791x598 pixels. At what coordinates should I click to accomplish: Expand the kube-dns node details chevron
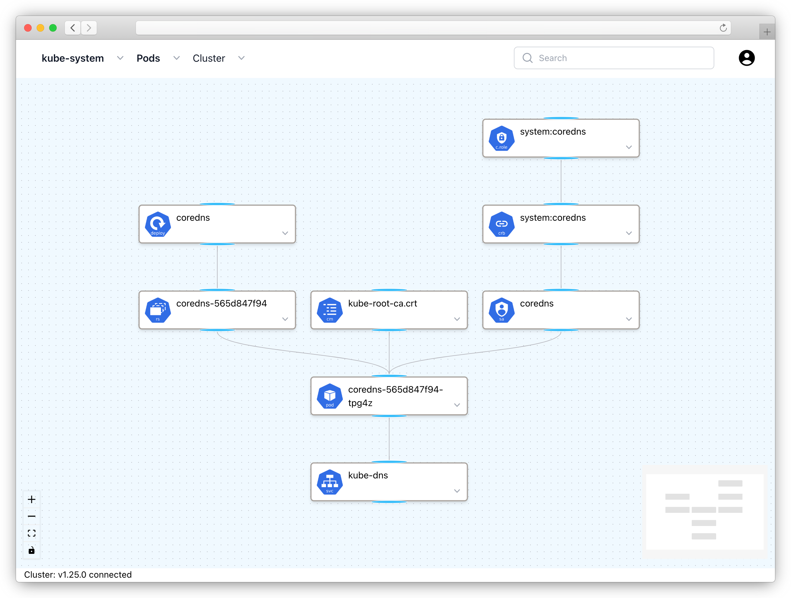tap(457, 491)
